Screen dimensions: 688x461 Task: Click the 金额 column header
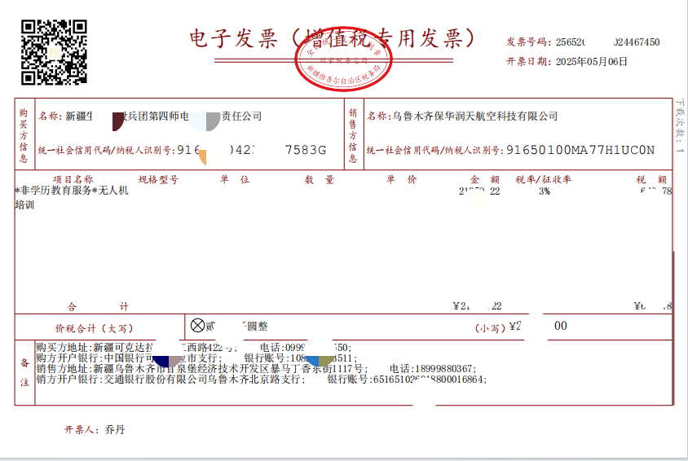[485, 179]
